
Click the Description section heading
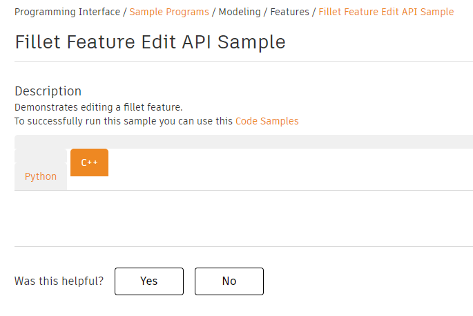point(48,91)
